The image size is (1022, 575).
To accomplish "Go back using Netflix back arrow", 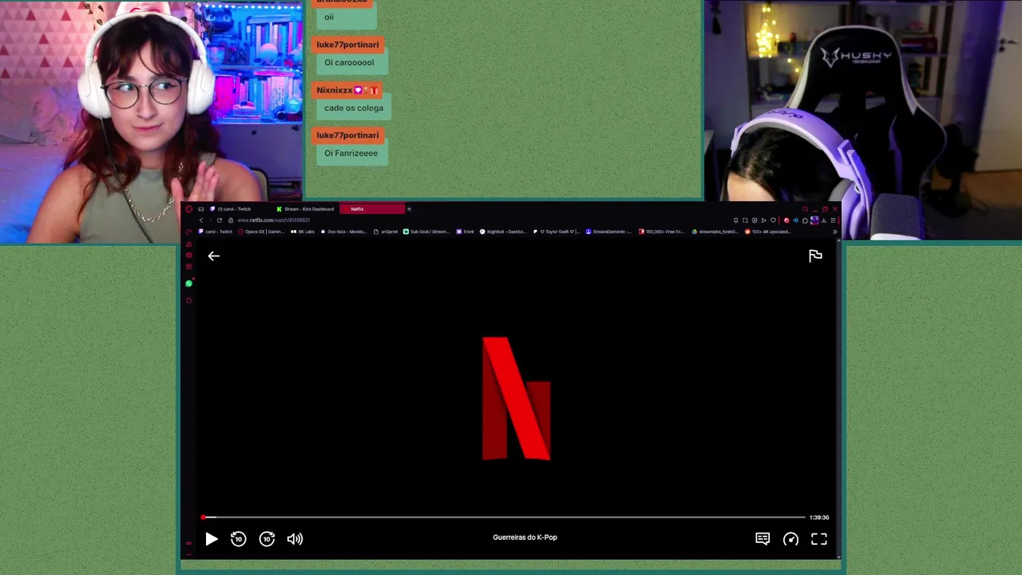I will [213, 256].
